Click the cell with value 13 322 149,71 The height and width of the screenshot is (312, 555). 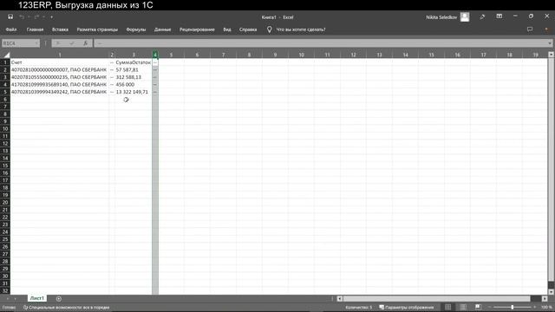click(133, 92)
